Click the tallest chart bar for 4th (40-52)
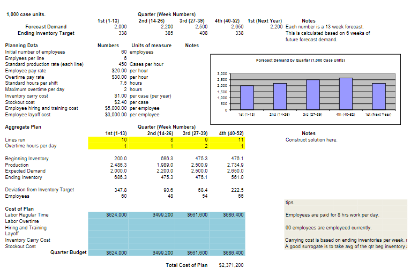The image size is (418, 276). [346, 94]
